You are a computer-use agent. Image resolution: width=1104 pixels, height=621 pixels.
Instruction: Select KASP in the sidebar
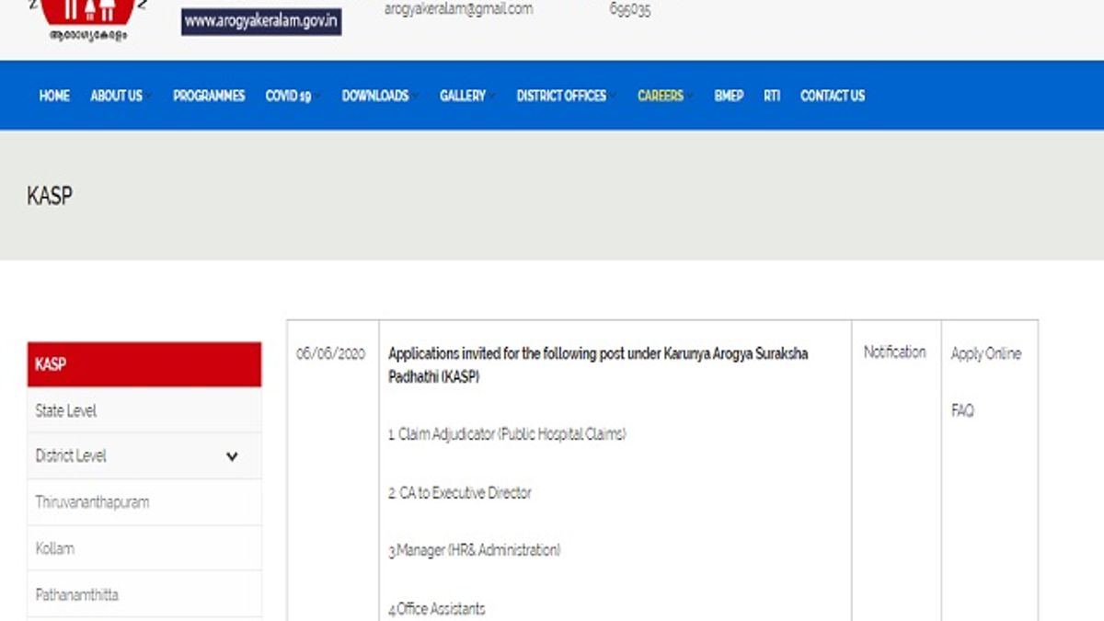tap(48, 363)
